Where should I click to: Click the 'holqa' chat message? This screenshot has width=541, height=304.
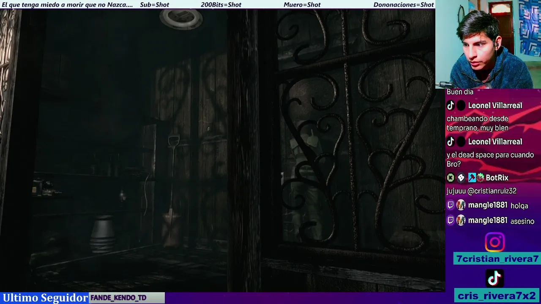click(519, 206)
